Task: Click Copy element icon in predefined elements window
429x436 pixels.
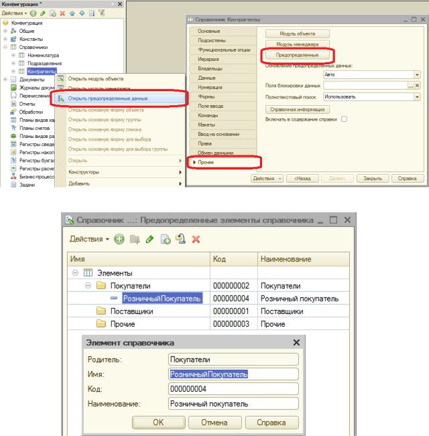Action: pyautogui.click(x=166, y=239)
